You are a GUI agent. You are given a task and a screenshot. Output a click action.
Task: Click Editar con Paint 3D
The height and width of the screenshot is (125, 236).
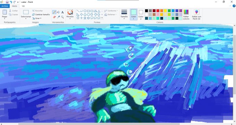(x=196, y=15)
